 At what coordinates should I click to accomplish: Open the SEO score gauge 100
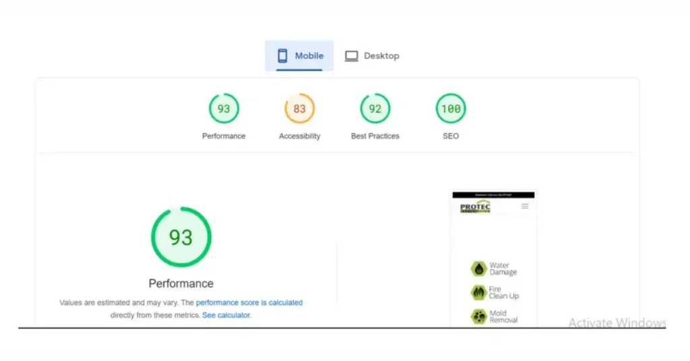[x=451, y=108]
